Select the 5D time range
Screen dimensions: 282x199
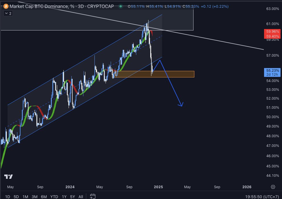coord(16,197)
